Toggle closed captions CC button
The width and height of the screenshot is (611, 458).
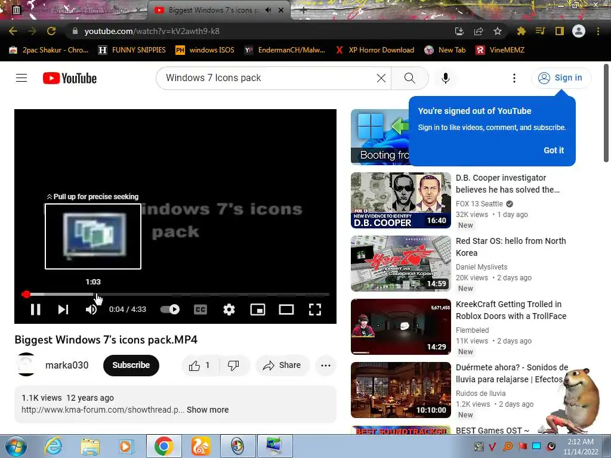click(x=200, y=310)
